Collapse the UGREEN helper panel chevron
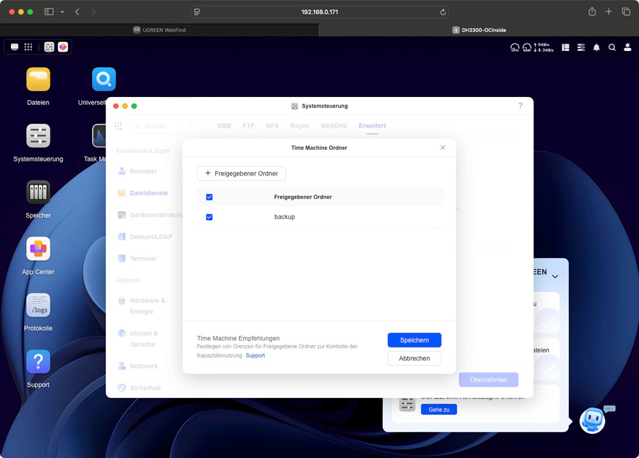The height and width of the screenshot is (458, 639). click(x=555, y=277)
